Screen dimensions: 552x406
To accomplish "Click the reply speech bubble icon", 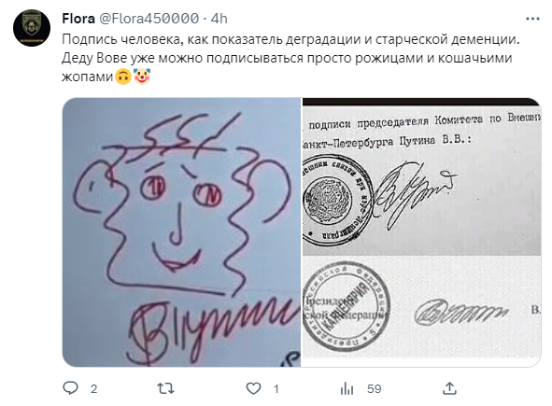I will pos(70,388).
